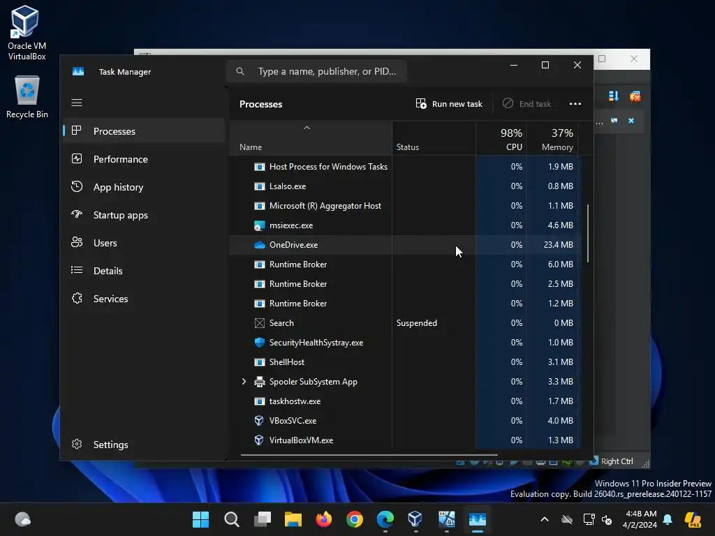Open network status tray icon

589,519
